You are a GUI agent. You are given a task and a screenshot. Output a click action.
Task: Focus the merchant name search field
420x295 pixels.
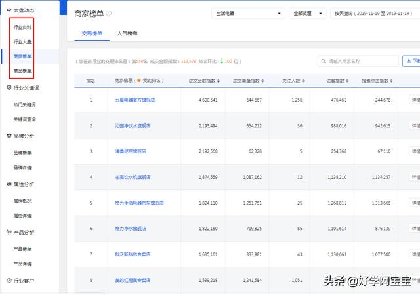358,61
